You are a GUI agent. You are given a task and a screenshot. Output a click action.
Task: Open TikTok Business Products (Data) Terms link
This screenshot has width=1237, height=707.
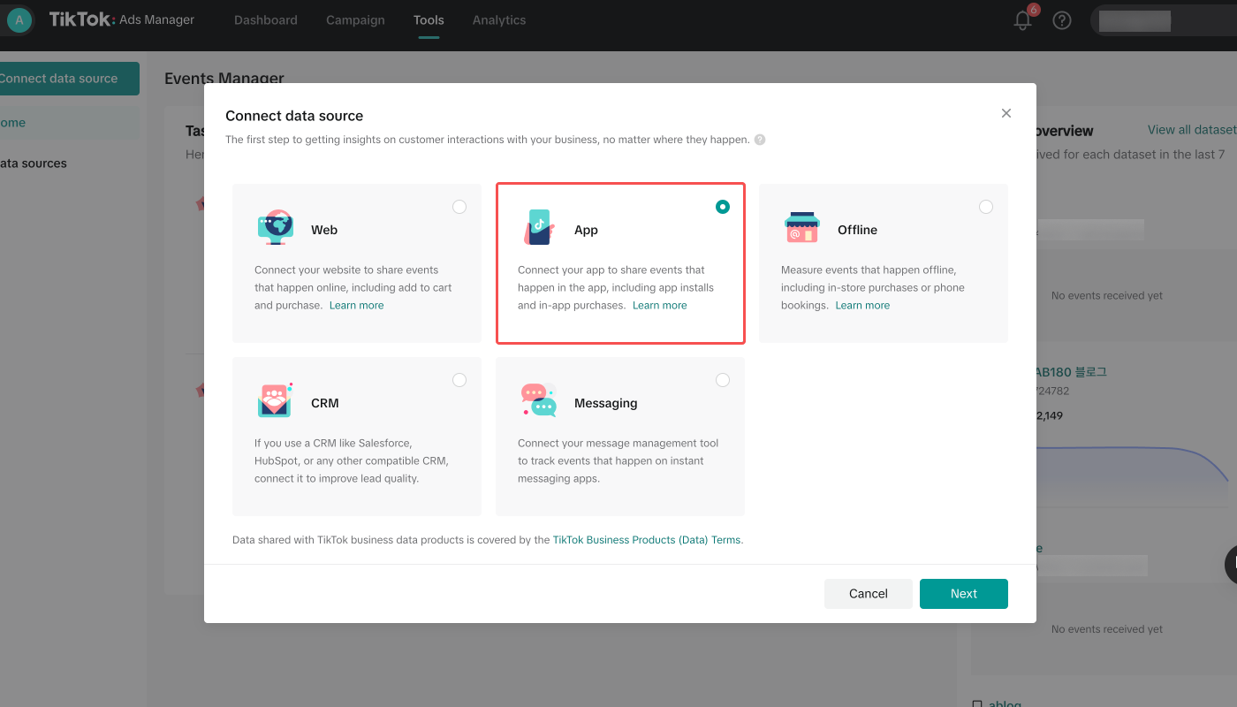click(648, 540)
